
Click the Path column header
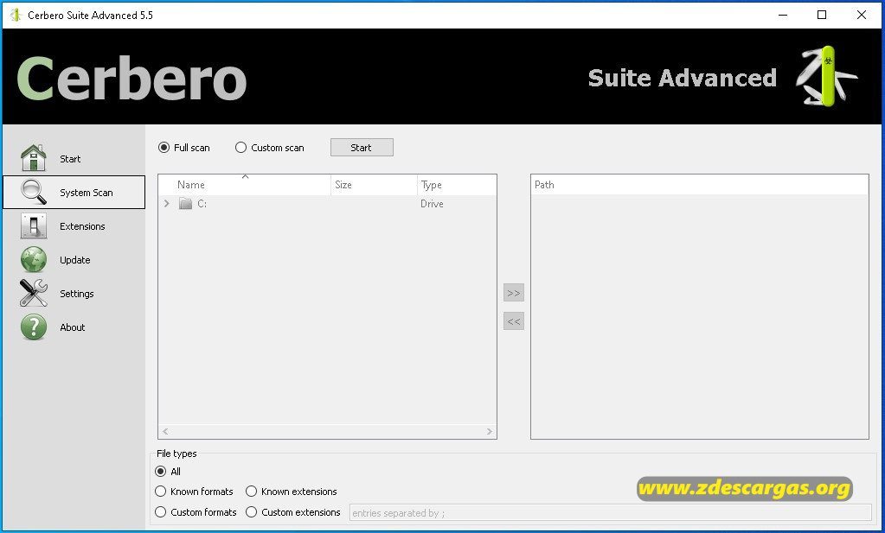tap(699, 185)
